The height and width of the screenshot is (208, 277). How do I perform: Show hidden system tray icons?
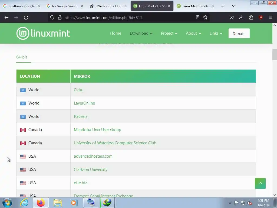pyautogui.click(x=230, y=203)
